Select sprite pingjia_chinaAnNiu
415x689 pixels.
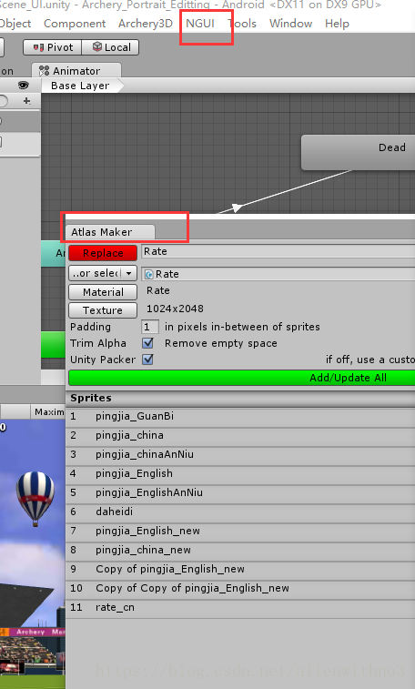click(240, 454)
